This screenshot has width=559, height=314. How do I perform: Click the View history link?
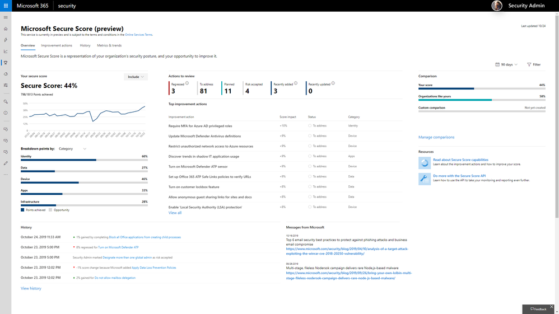[31, 288]
